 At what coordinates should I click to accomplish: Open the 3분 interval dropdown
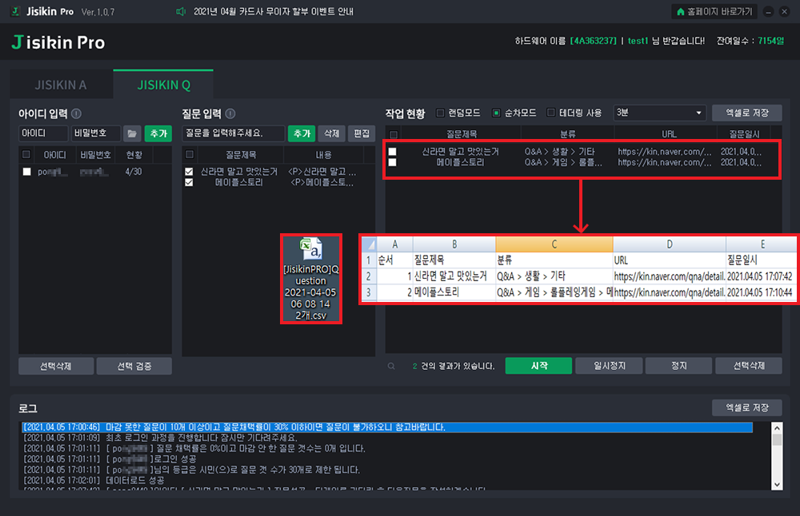pos(660,113)
